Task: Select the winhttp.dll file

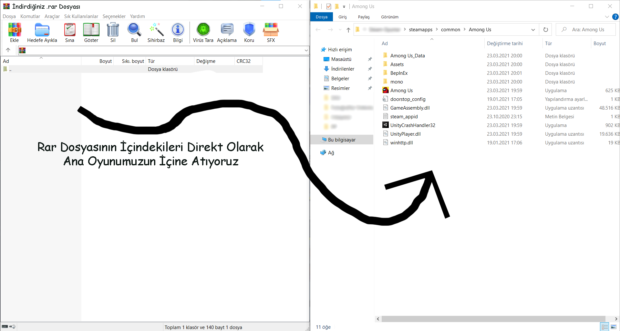Action: click(x=401, y=142)
